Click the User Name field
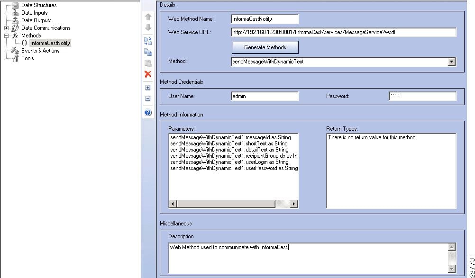 [x=265, y=96]
